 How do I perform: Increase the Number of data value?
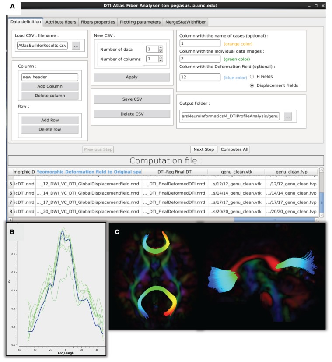click(161, 47)
